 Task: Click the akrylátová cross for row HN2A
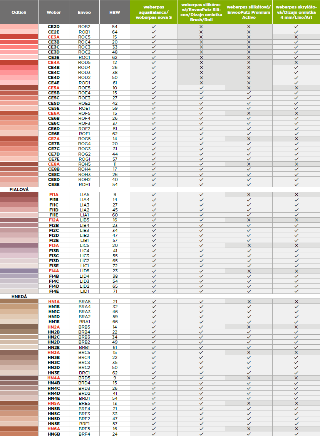[x=297, y=327]
